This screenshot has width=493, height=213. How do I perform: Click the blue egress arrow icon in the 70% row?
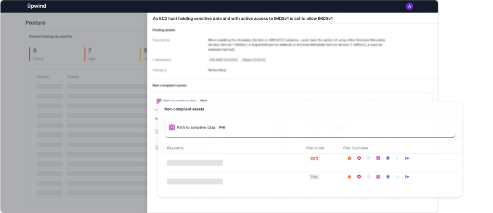coord(407,177)
